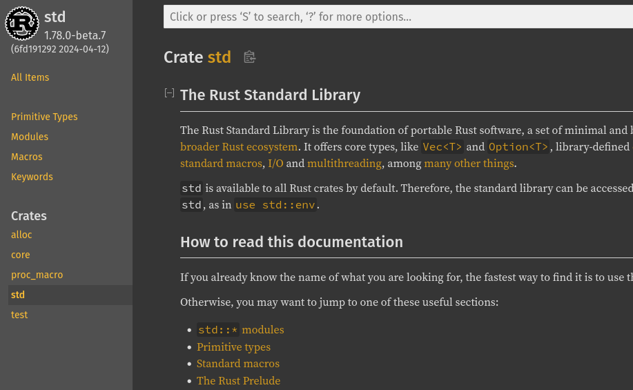Open the test crate
This screenshot has width=633, height=390.
pyautogui.click(x=19, y=315)
